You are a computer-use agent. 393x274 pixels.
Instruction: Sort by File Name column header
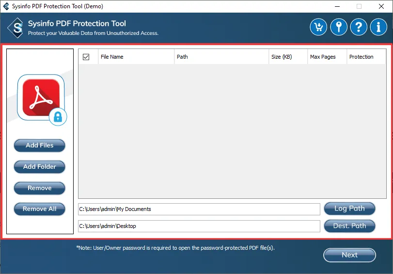pos(136,57)
